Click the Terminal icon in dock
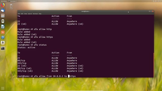162x91 pixels. click(x=3, y=48)
